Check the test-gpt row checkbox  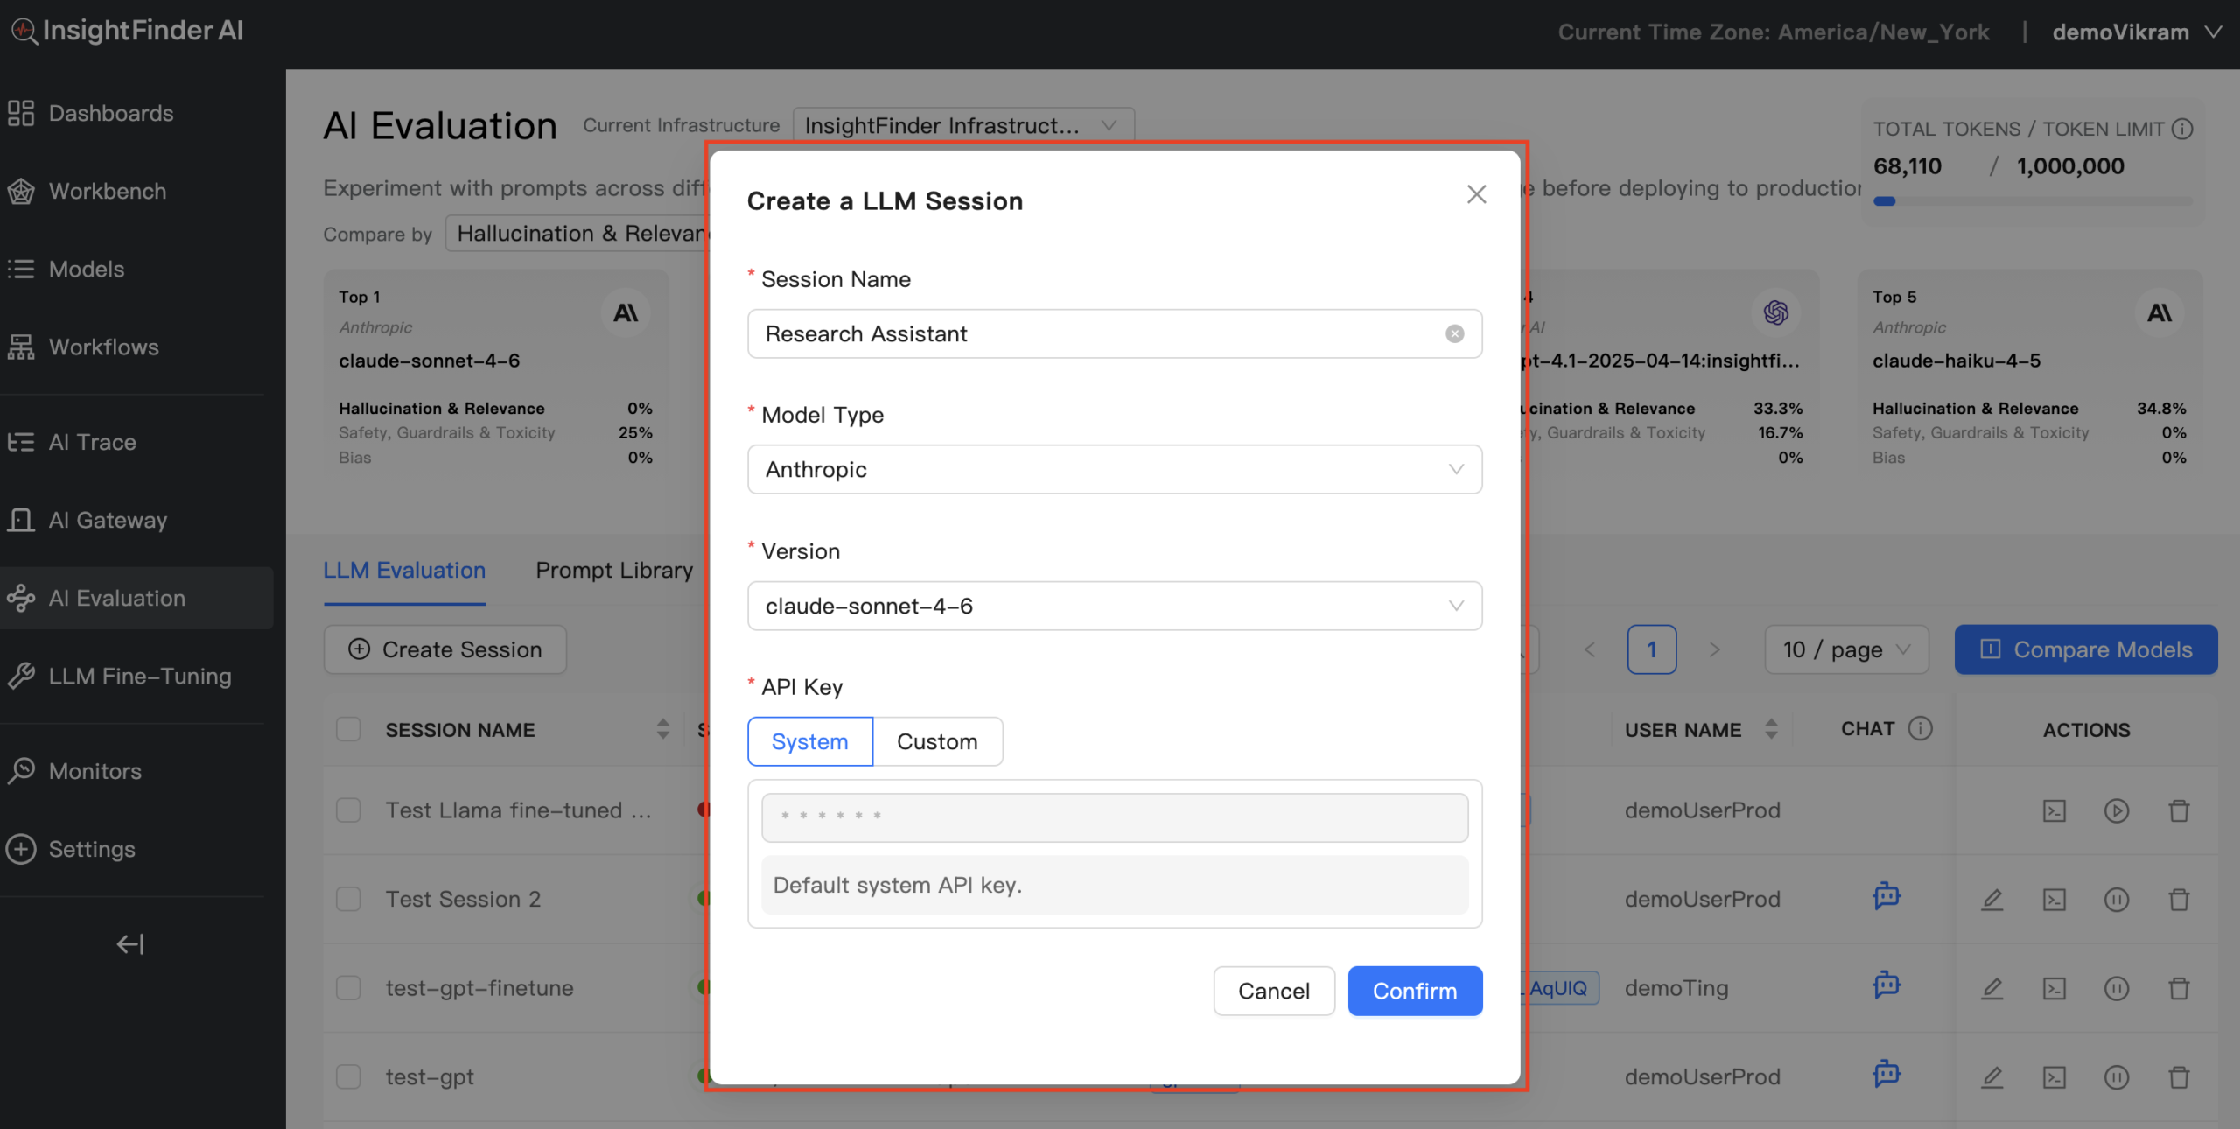tap(348, 1077)
